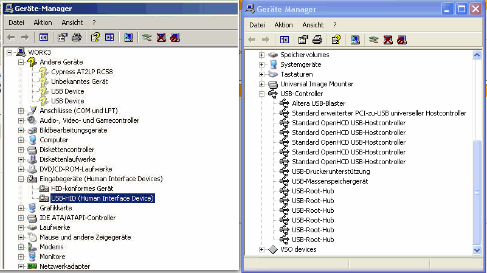The width and height of the screenshot is (487, 273).
Task: Open Aktion menu in left window
Action: point(43,22)
